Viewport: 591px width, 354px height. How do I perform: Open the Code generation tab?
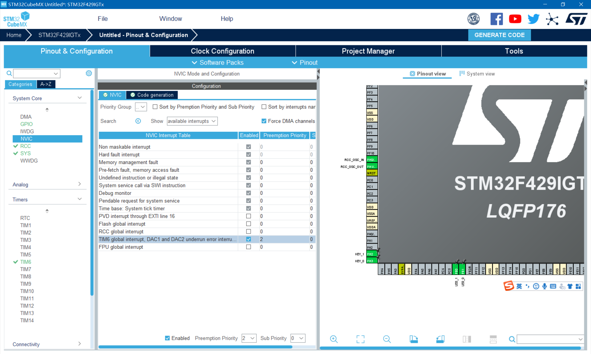(x=152, y=95)
